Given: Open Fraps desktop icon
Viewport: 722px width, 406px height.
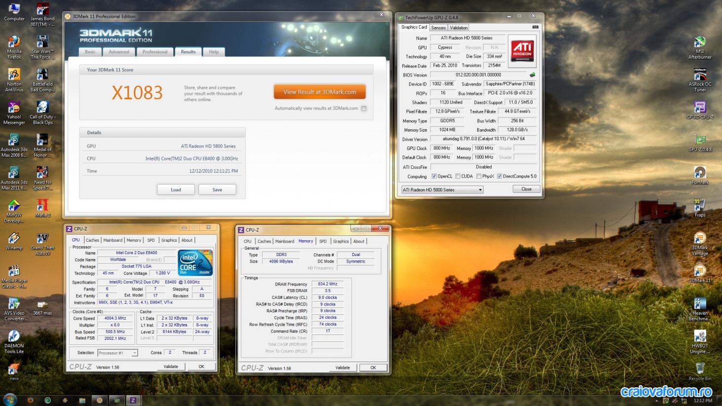Looking at the screenshot, I should click(x=700, y=208).
